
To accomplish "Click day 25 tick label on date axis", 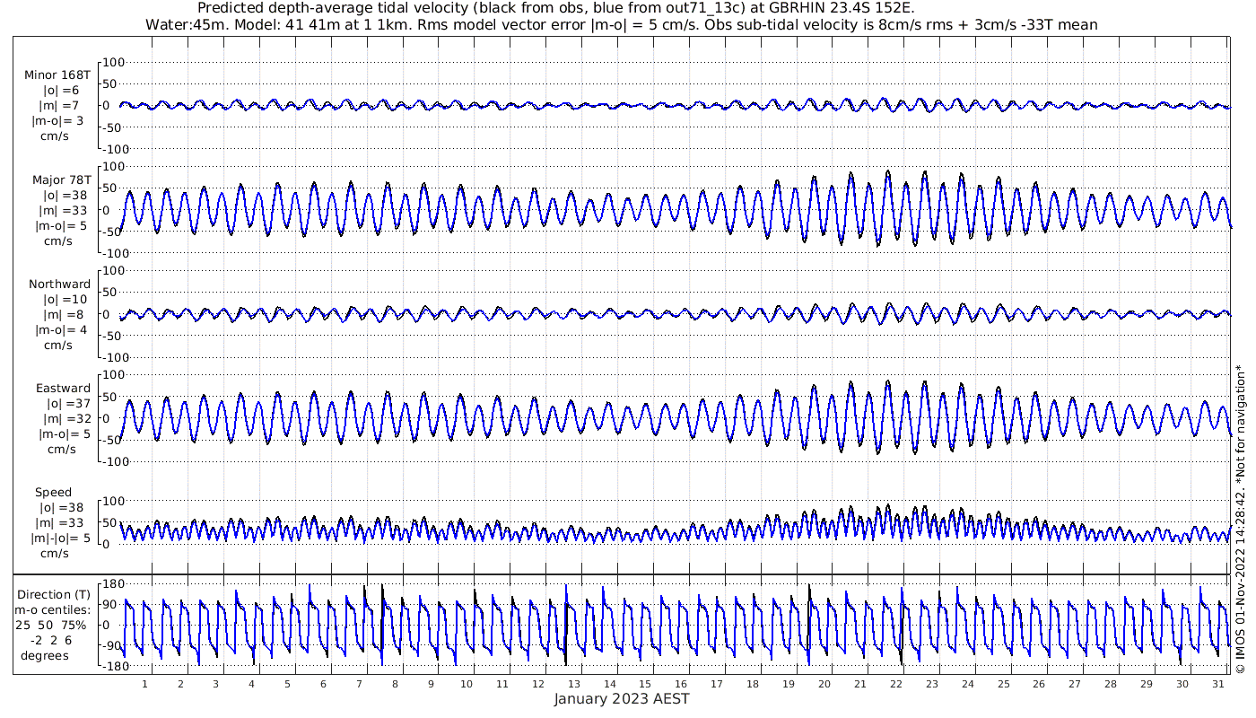I will point(1003,683).
